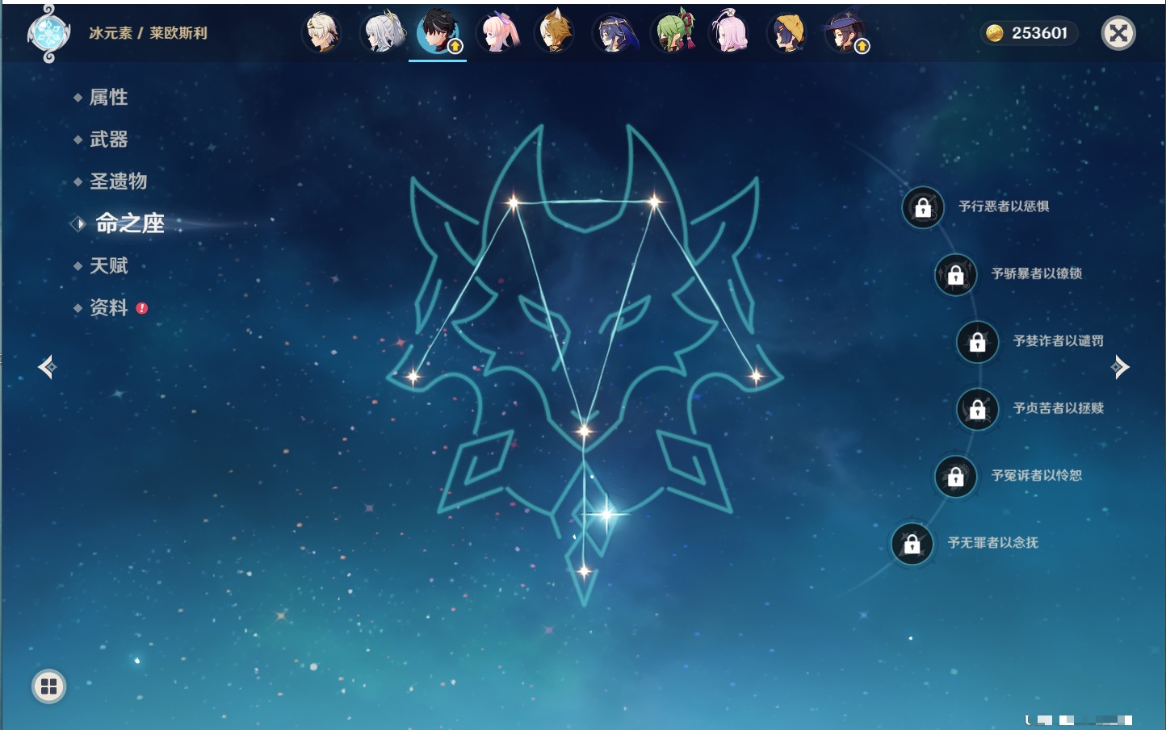1166x730 pixels.
Task: Click the large glowing star in constellation
Action: [606, 513]
